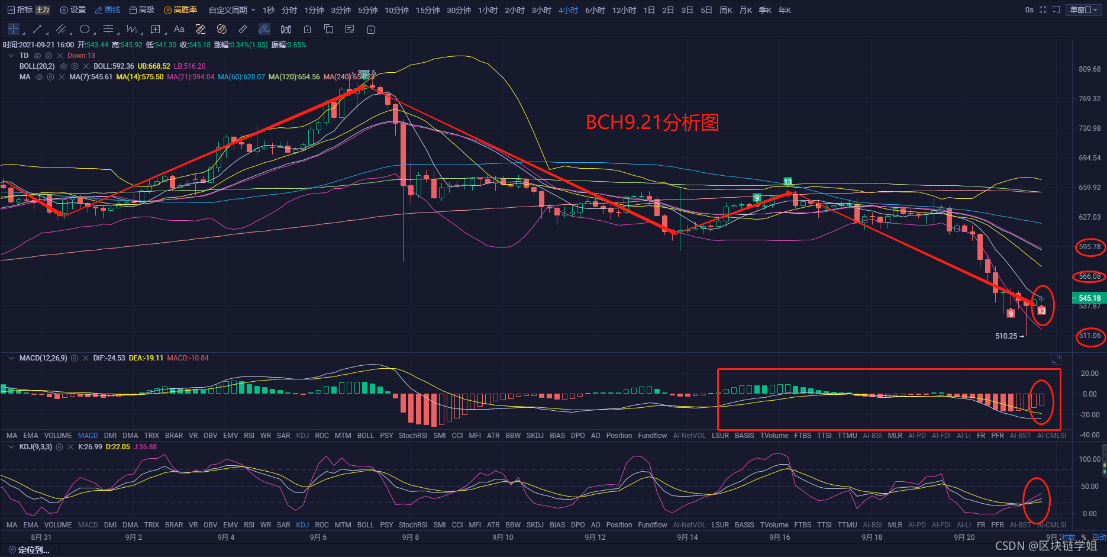The width and height of the screenshot is (1107, 557).
Task: Click the current price label 545.18
Action: [1089, 298]
